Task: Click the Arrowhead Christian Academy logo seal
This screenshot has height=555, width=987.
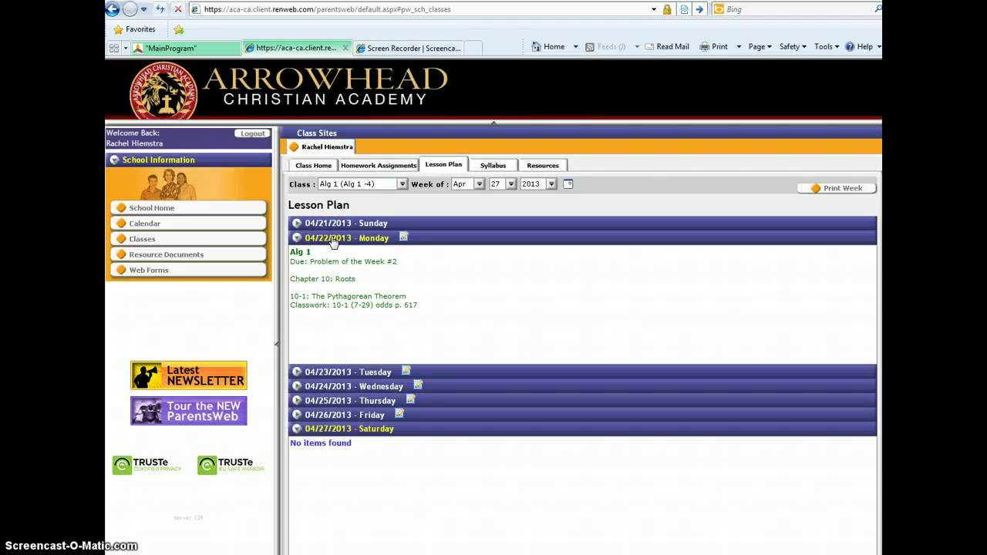Action: coord(163,91)
